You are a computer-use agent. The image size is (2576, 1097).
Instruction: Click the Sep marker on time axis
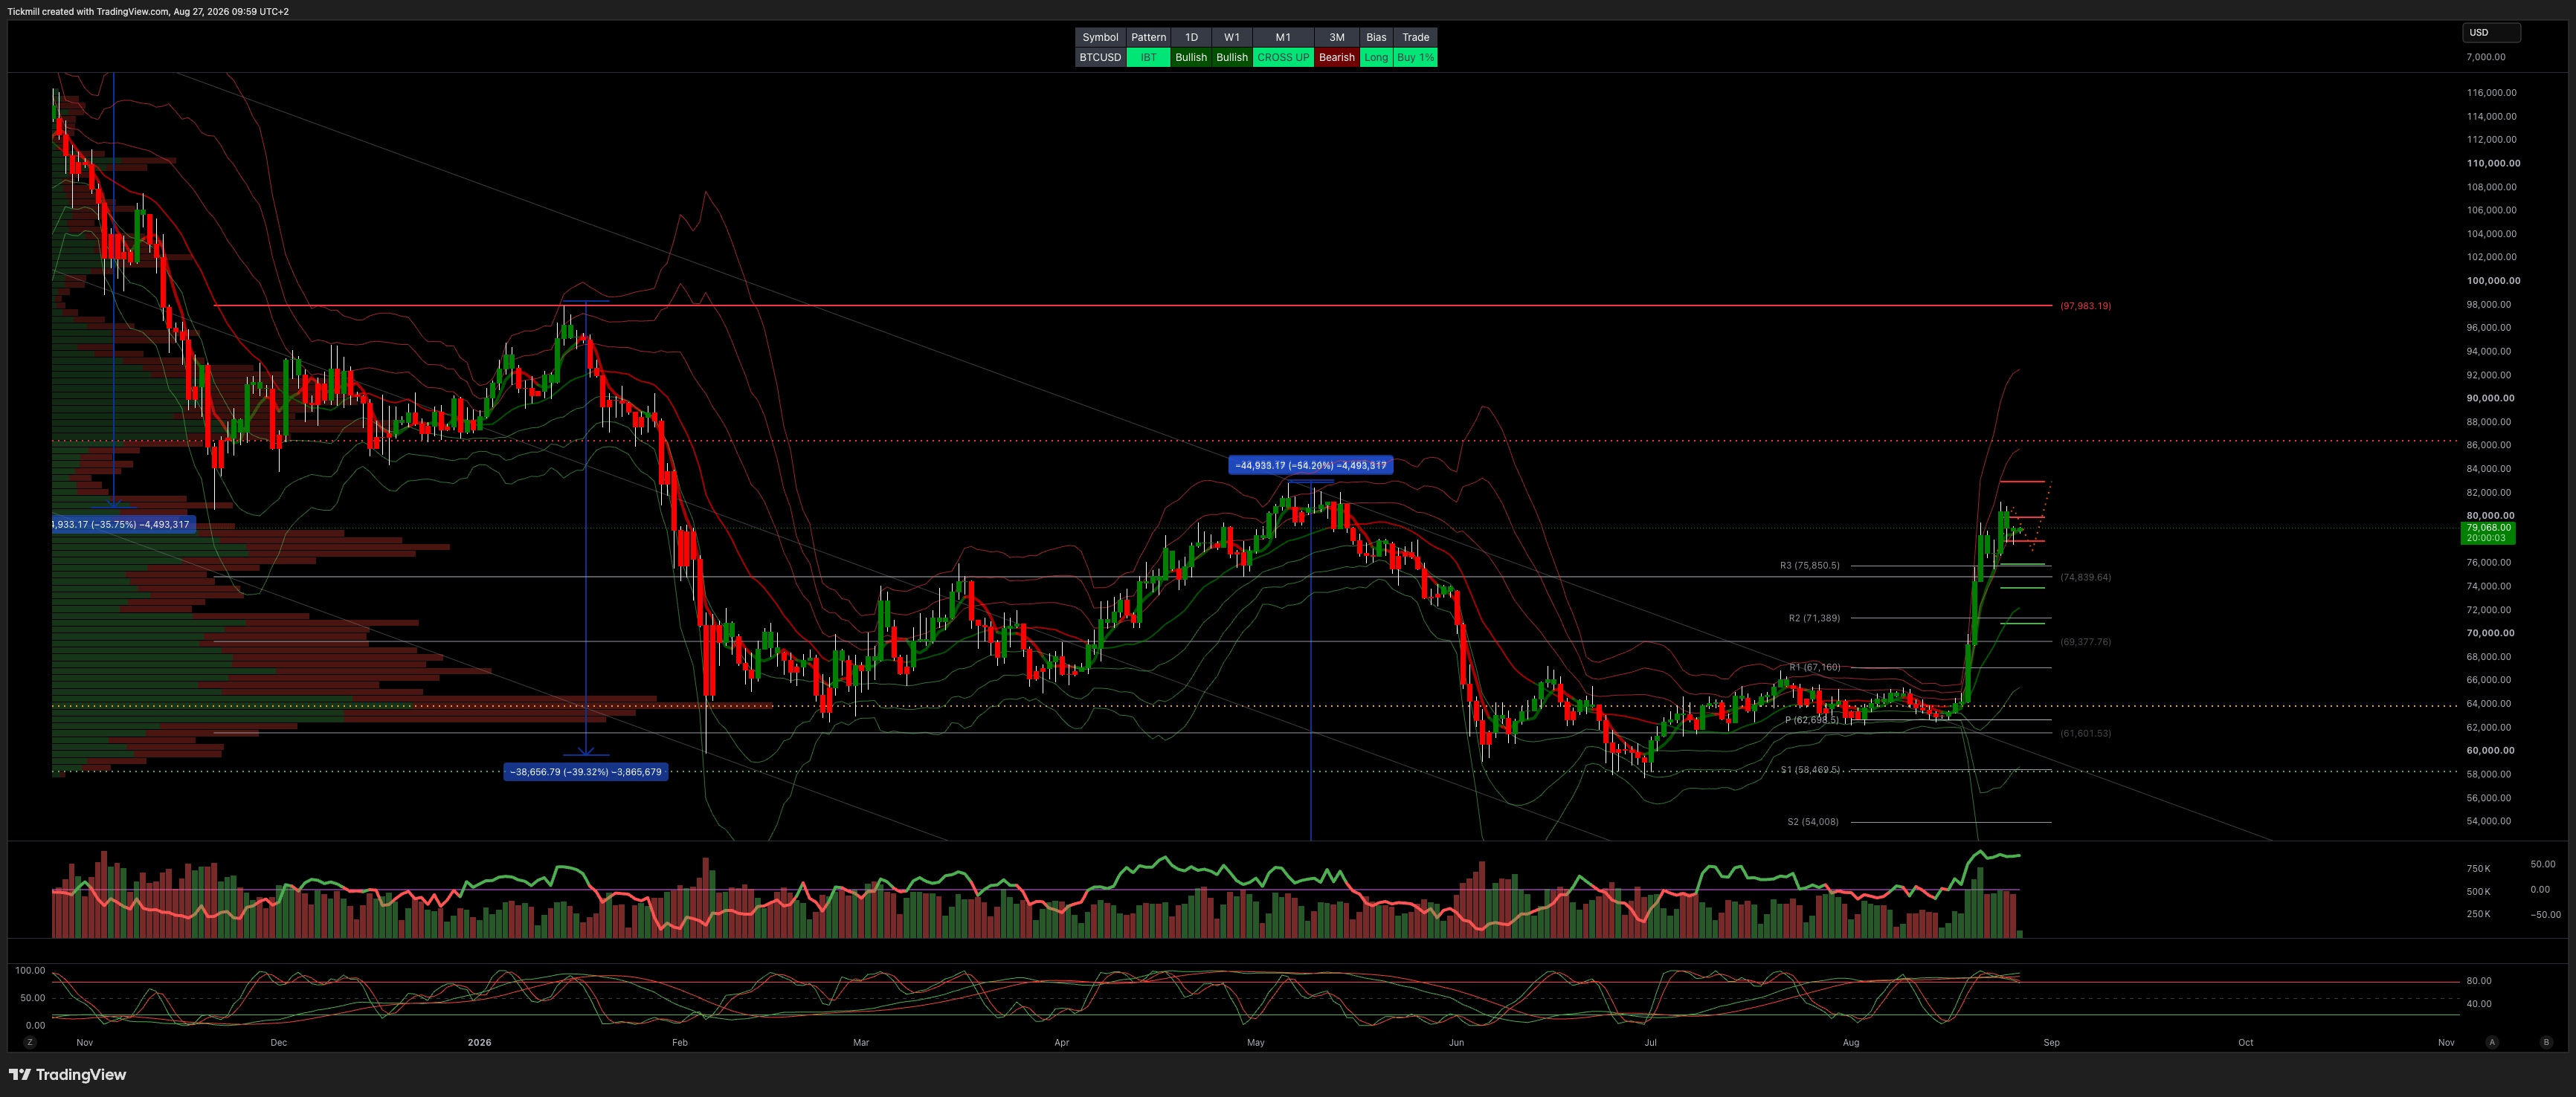tap(2051, 1042)
